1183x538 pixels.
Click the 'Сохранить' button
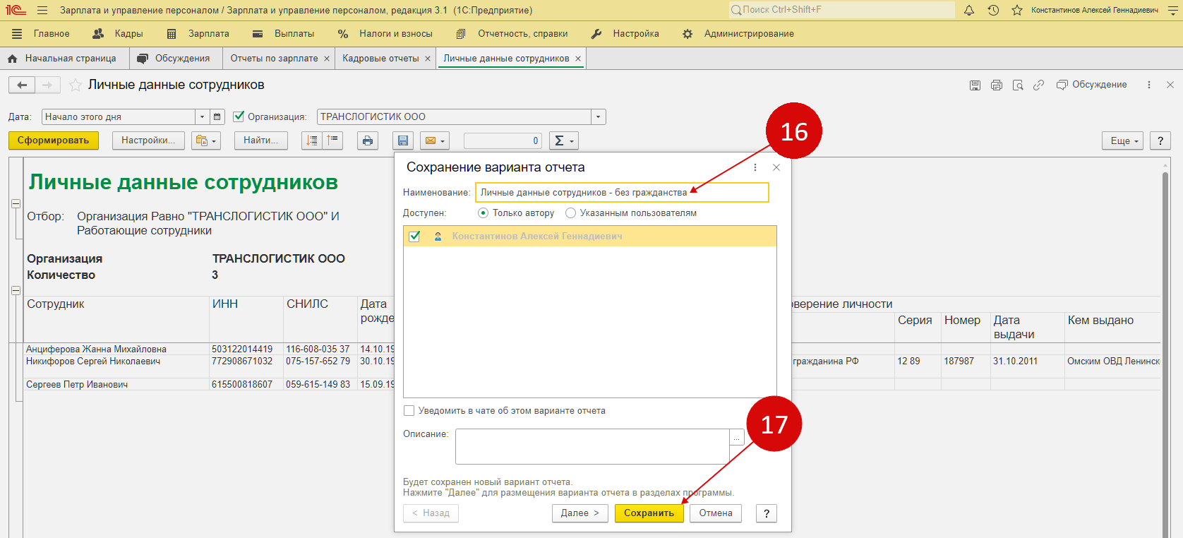click(649, 513)
